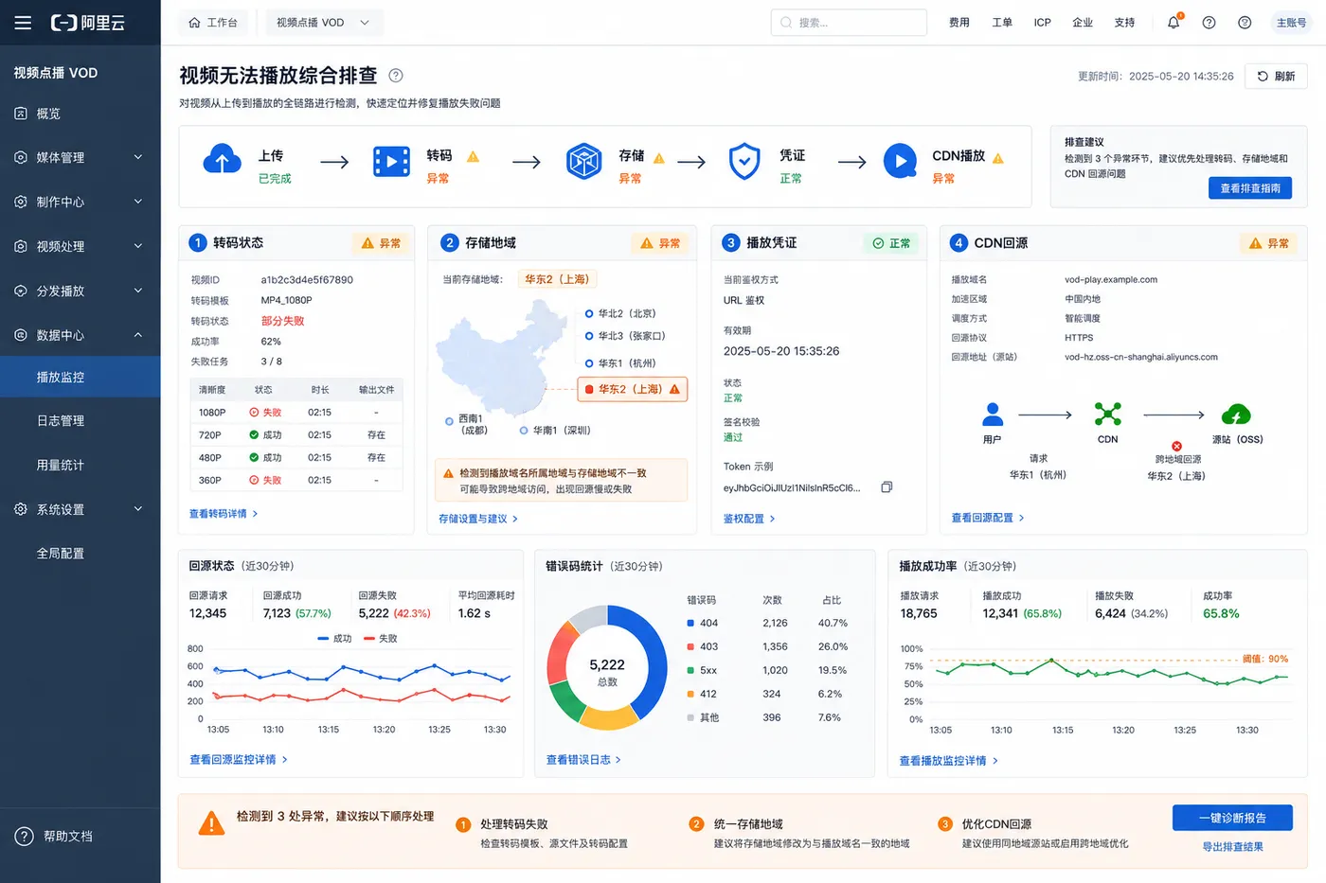
Task: Click the help icon beside page title
Action: click(x=396, y=76)
